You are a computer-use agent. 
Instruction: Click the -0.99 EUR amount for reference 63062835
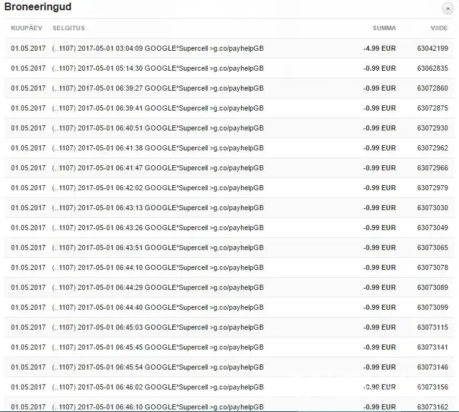(379, 68)
